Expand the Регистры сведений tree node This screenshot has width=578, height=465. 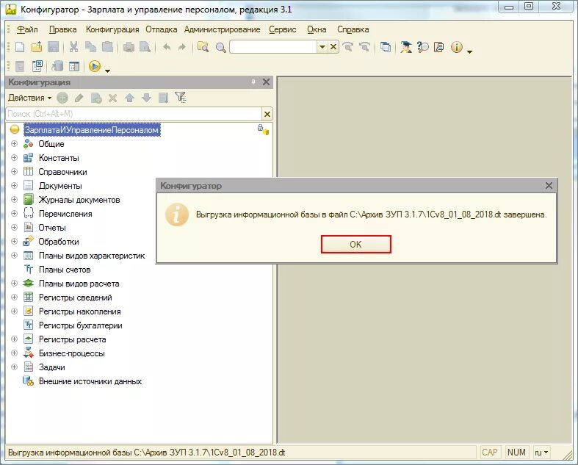pos(14,298)
